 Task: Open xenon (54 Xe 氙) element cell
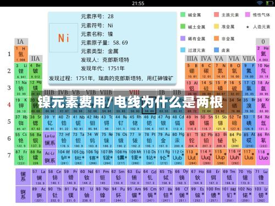click(x=263, y=123)
